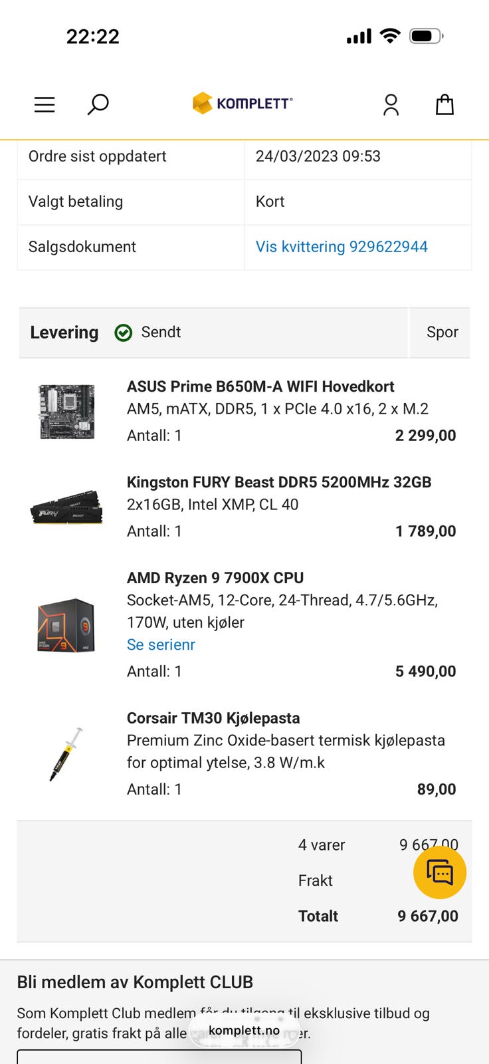Open Corsair TM30 Kjølepasta product
Image resolution: width=489 pixels, height=1064 pixels.
coord(213,718)
